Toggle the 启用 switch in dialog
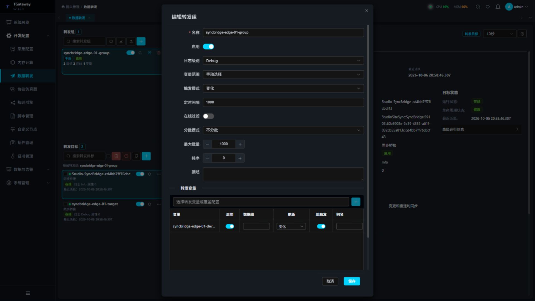This screenshot has height=301, width=535. point(208,47)
